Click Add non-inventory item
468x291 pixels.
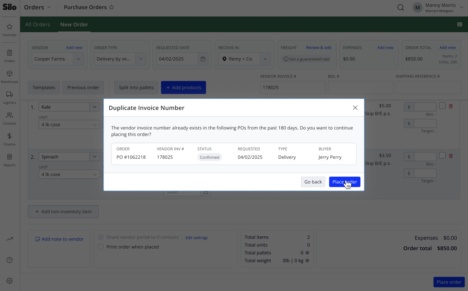(x=63, y=211)
